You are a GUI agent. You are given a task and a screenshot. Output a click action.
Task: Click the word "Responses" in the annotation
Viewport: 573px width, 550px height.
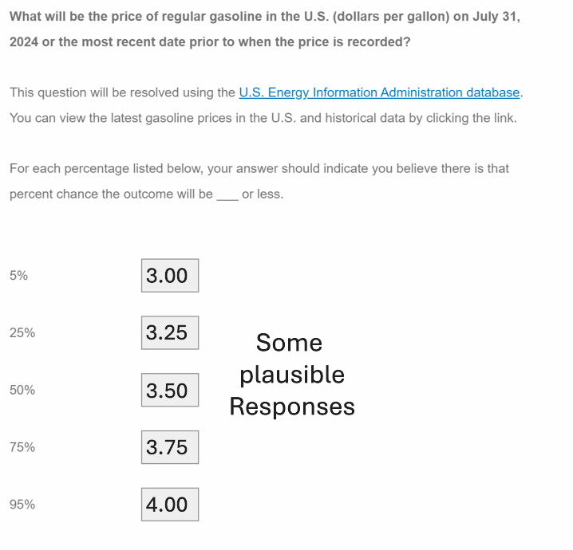point(292,407)
